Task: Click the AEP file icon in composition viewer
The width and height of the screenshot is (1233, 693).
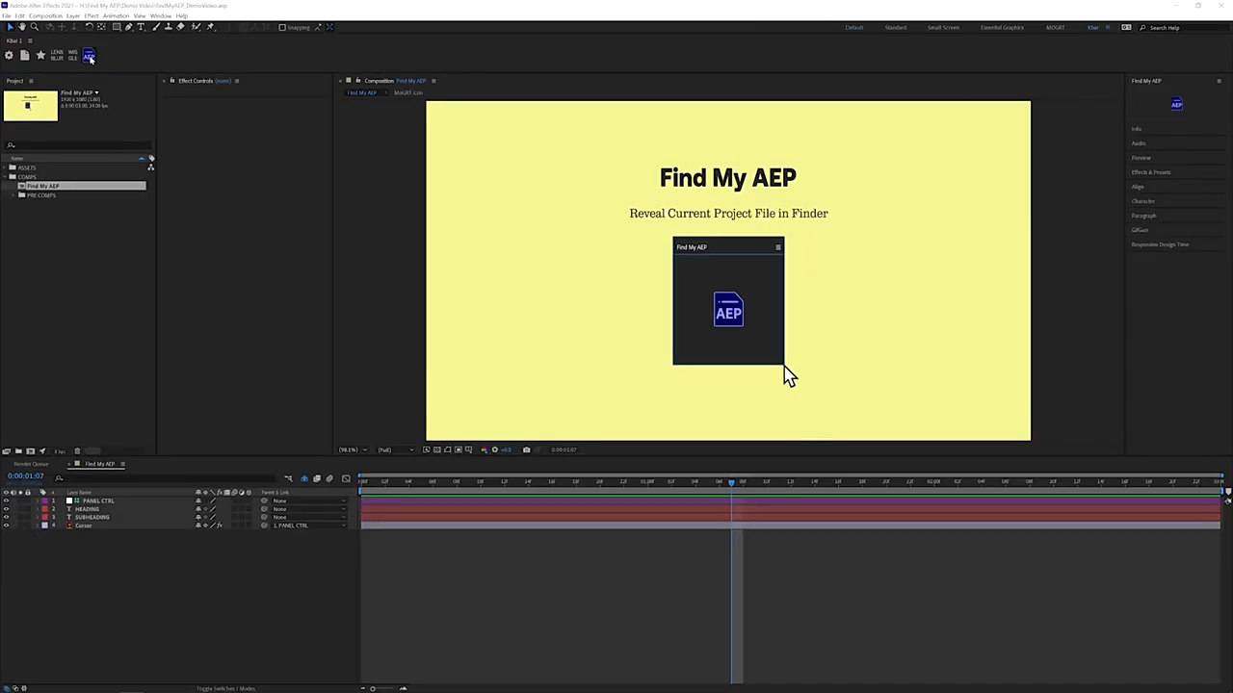Action: [x=728, y=309]
